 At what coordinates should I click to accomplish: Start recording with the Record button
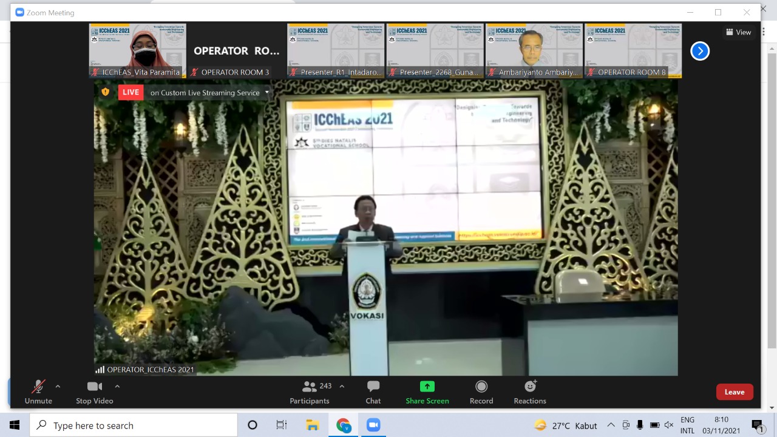(x=481, y=391)
